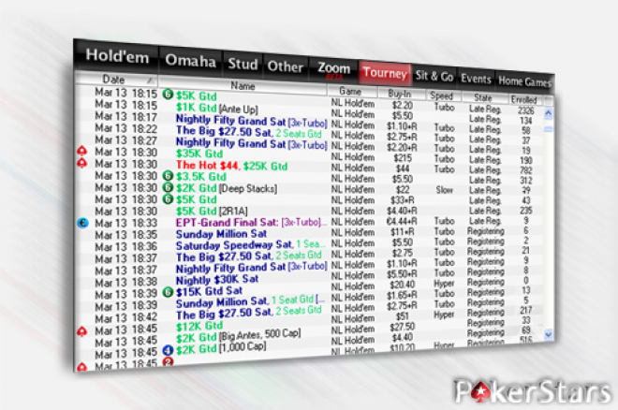Go to the Events tab
618x410 pixels.
point(476,79)
